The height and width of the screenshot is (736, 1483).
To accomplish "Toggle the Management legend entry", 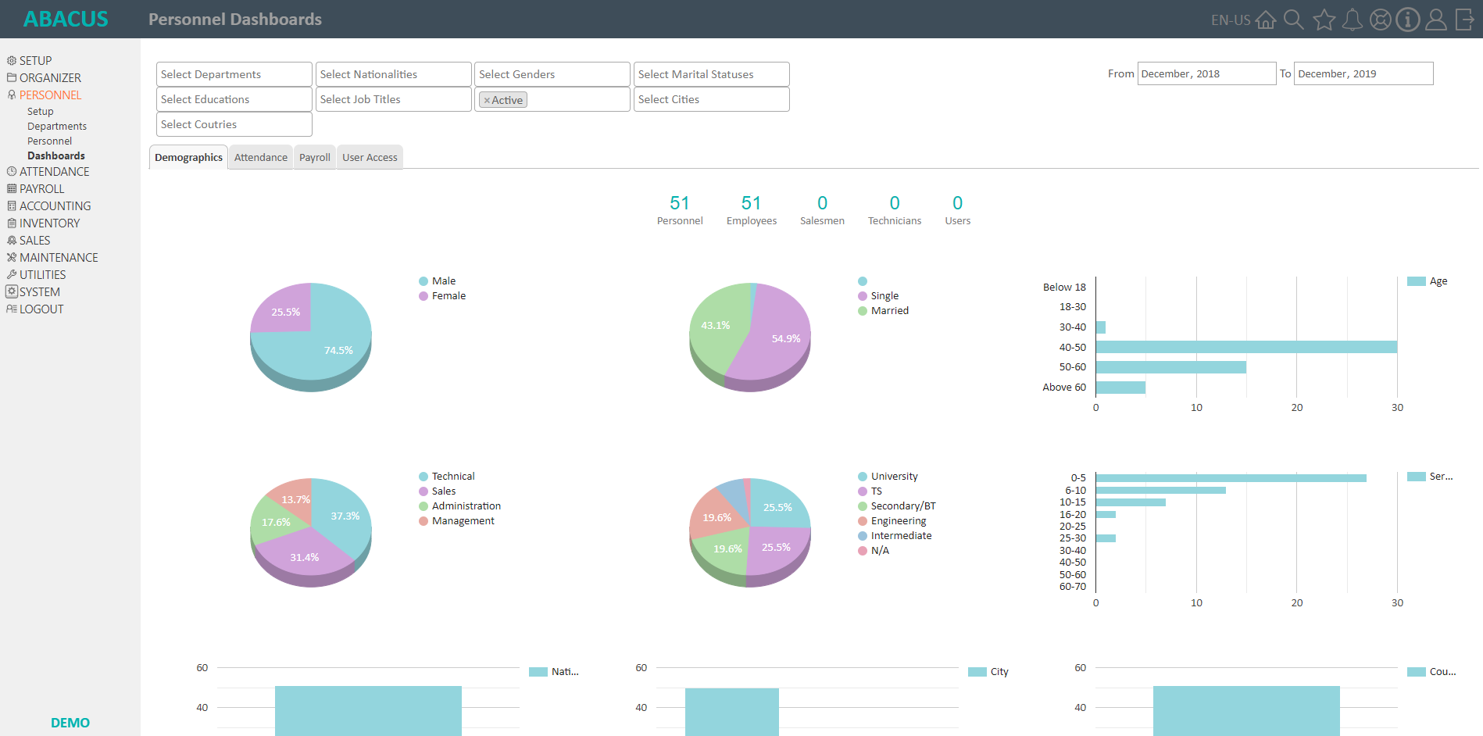I will coord(456,520).
